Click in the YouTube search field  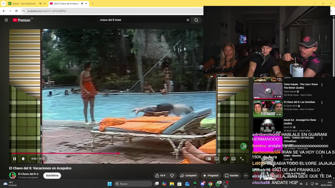click(141, 20)
